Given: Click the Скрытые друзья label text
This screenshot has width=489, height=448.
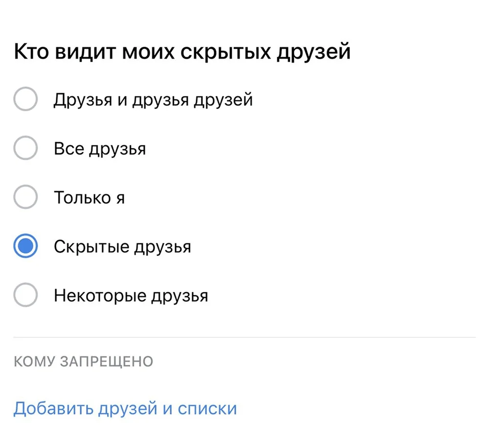Looking at the screenshot, I should click(x=122, y=247).
